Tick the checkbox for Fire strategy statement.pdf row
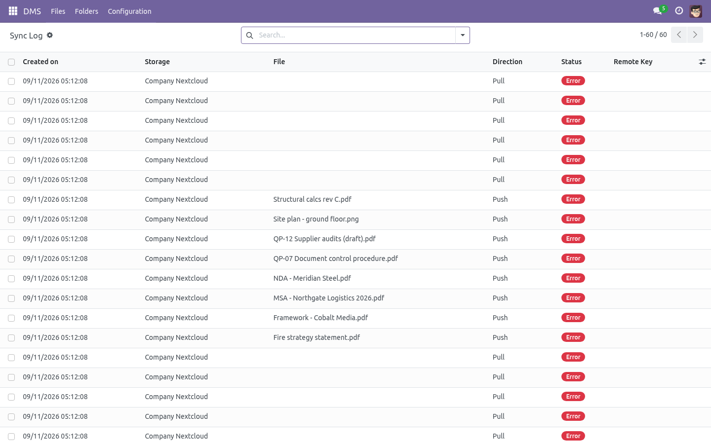The height and width of the screenshot is (444, 711). pos(11,338)
